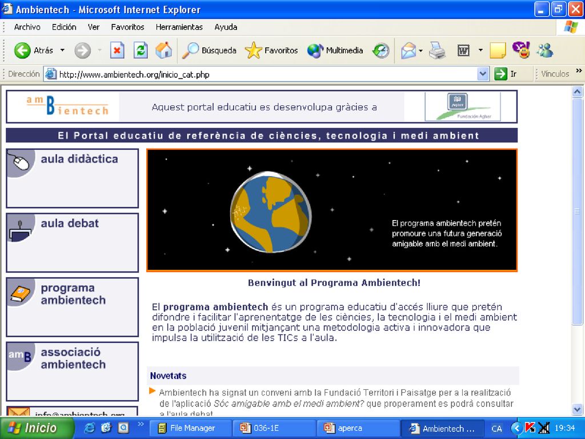Open Yahoo Messenger smiley icon
The width and height of the screenshot is (585, 439).
[521, 50]
